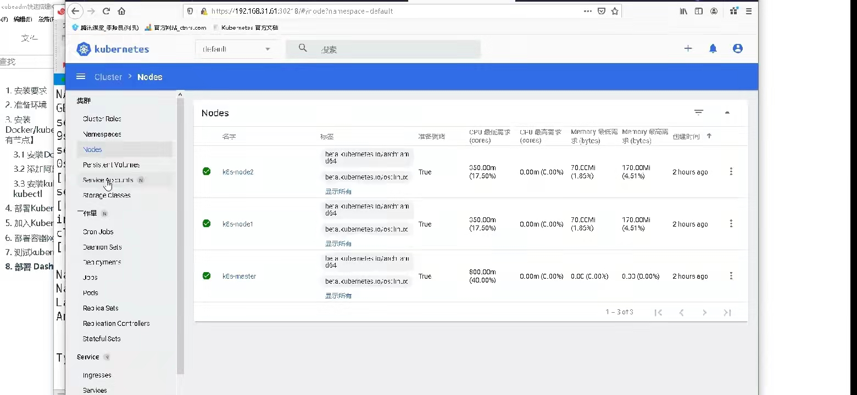Open Cron Jobs in the sidebar
The width and height of the screenshot is (857, 395).
(x=98, y=232)
